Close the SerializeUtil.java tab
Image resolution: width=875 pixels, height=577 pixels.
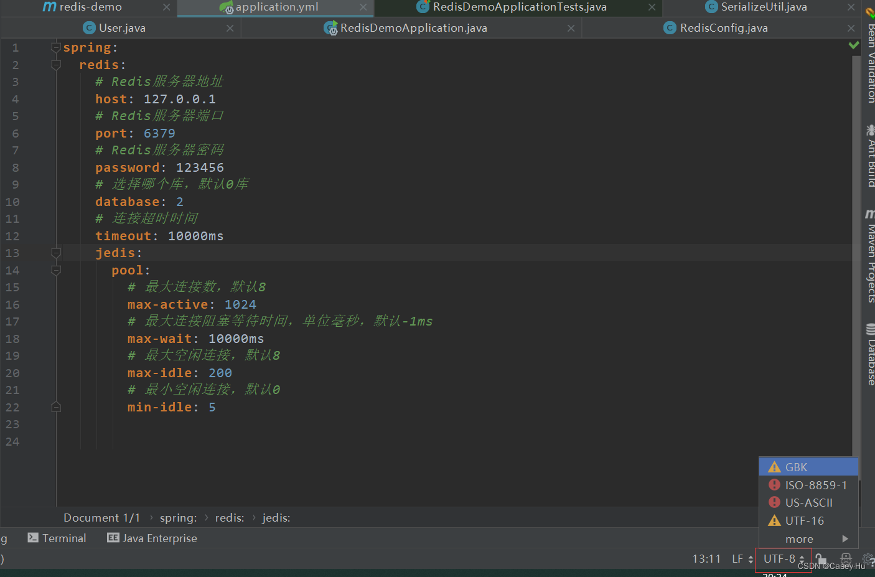(x=851, y=7)
